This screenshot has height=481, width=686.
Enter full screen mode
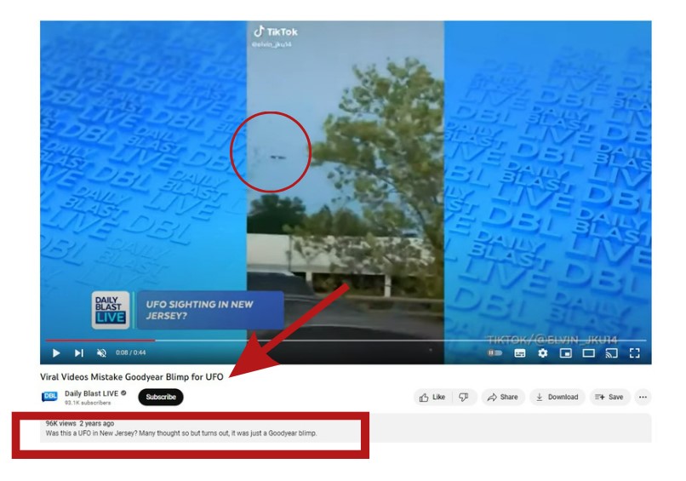pyautogui.click(x=634, y=352)
